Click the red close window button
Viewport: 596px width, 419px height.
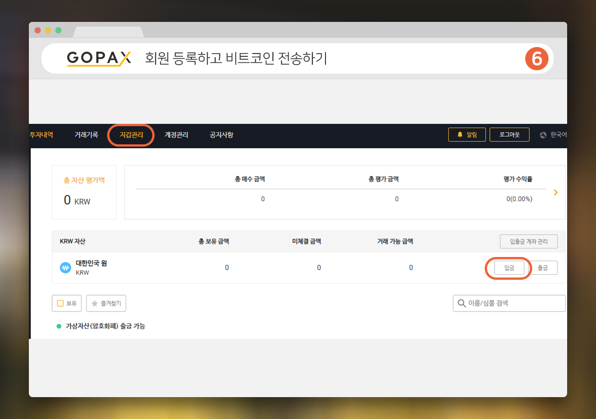point(38,30)
